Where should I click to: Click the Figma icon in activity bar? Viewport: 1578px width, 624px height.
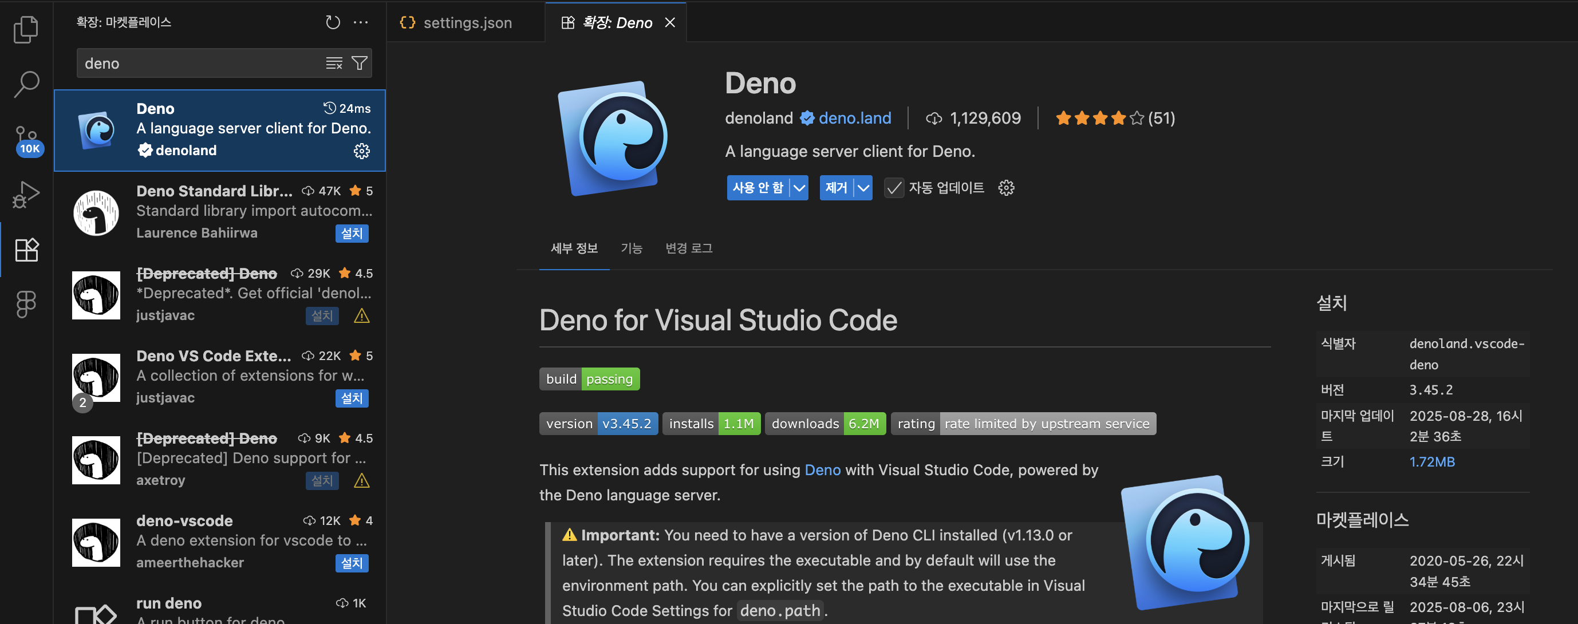(26, 304)
